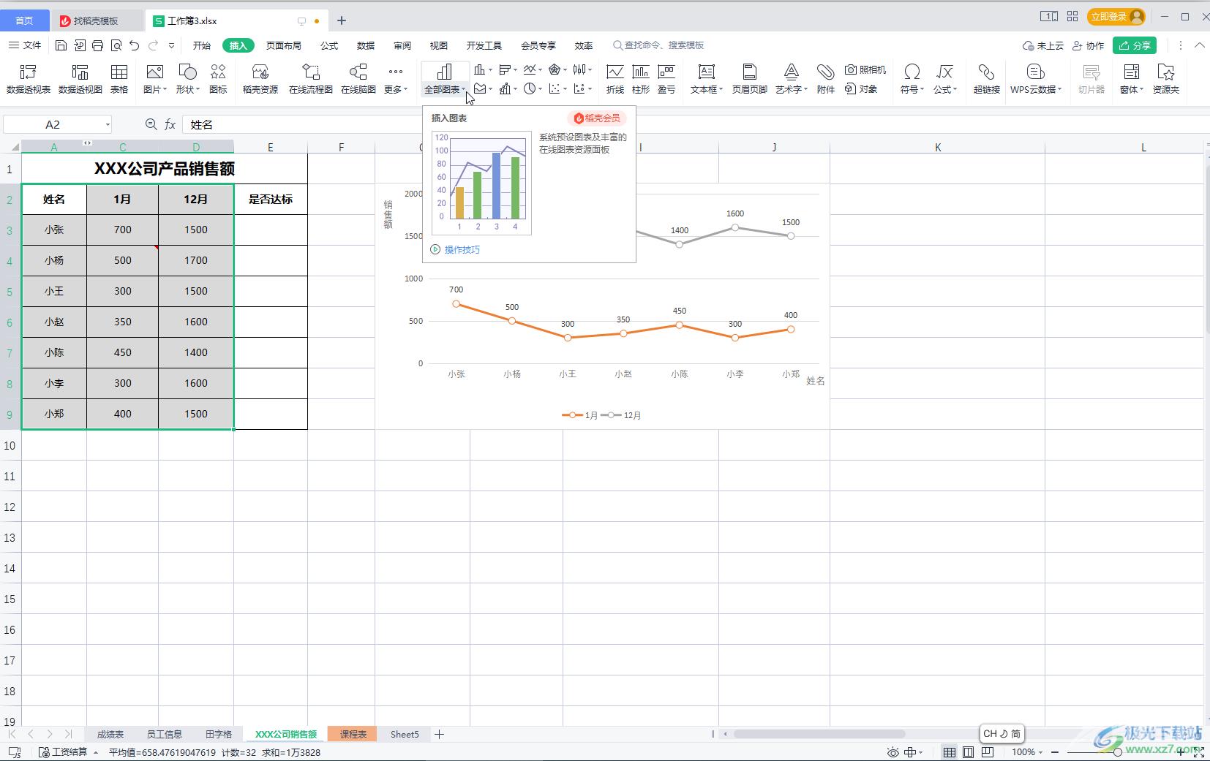1210x761 pixels.
Task: Open the 文件 file menu
Action: (25, 45)
